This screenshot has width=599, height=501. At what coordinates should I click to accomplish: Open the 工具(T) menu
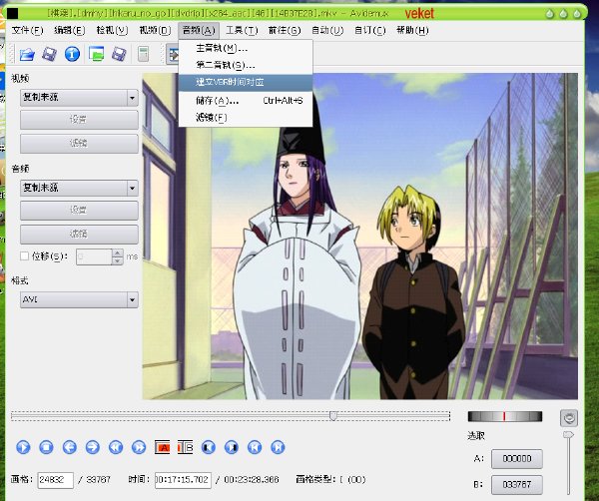242,31
